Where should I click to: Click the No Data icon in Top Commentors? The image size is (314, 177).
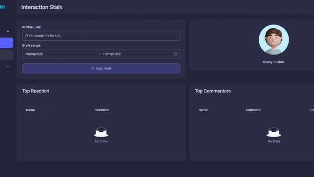tap(274, 132)
